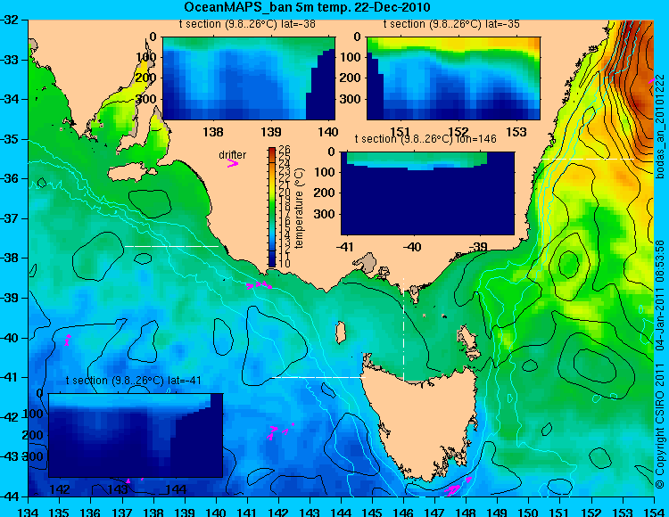Click latitude label "-34" on the left axis

click(x=9, y=99)
